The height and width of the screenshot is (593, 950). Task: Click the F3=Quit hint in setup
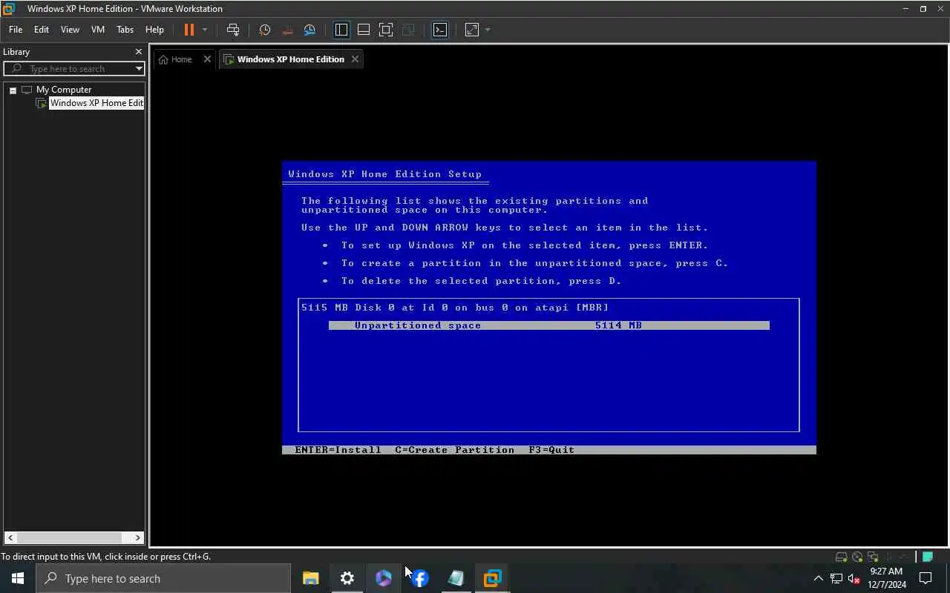click(x=551, y=450)
